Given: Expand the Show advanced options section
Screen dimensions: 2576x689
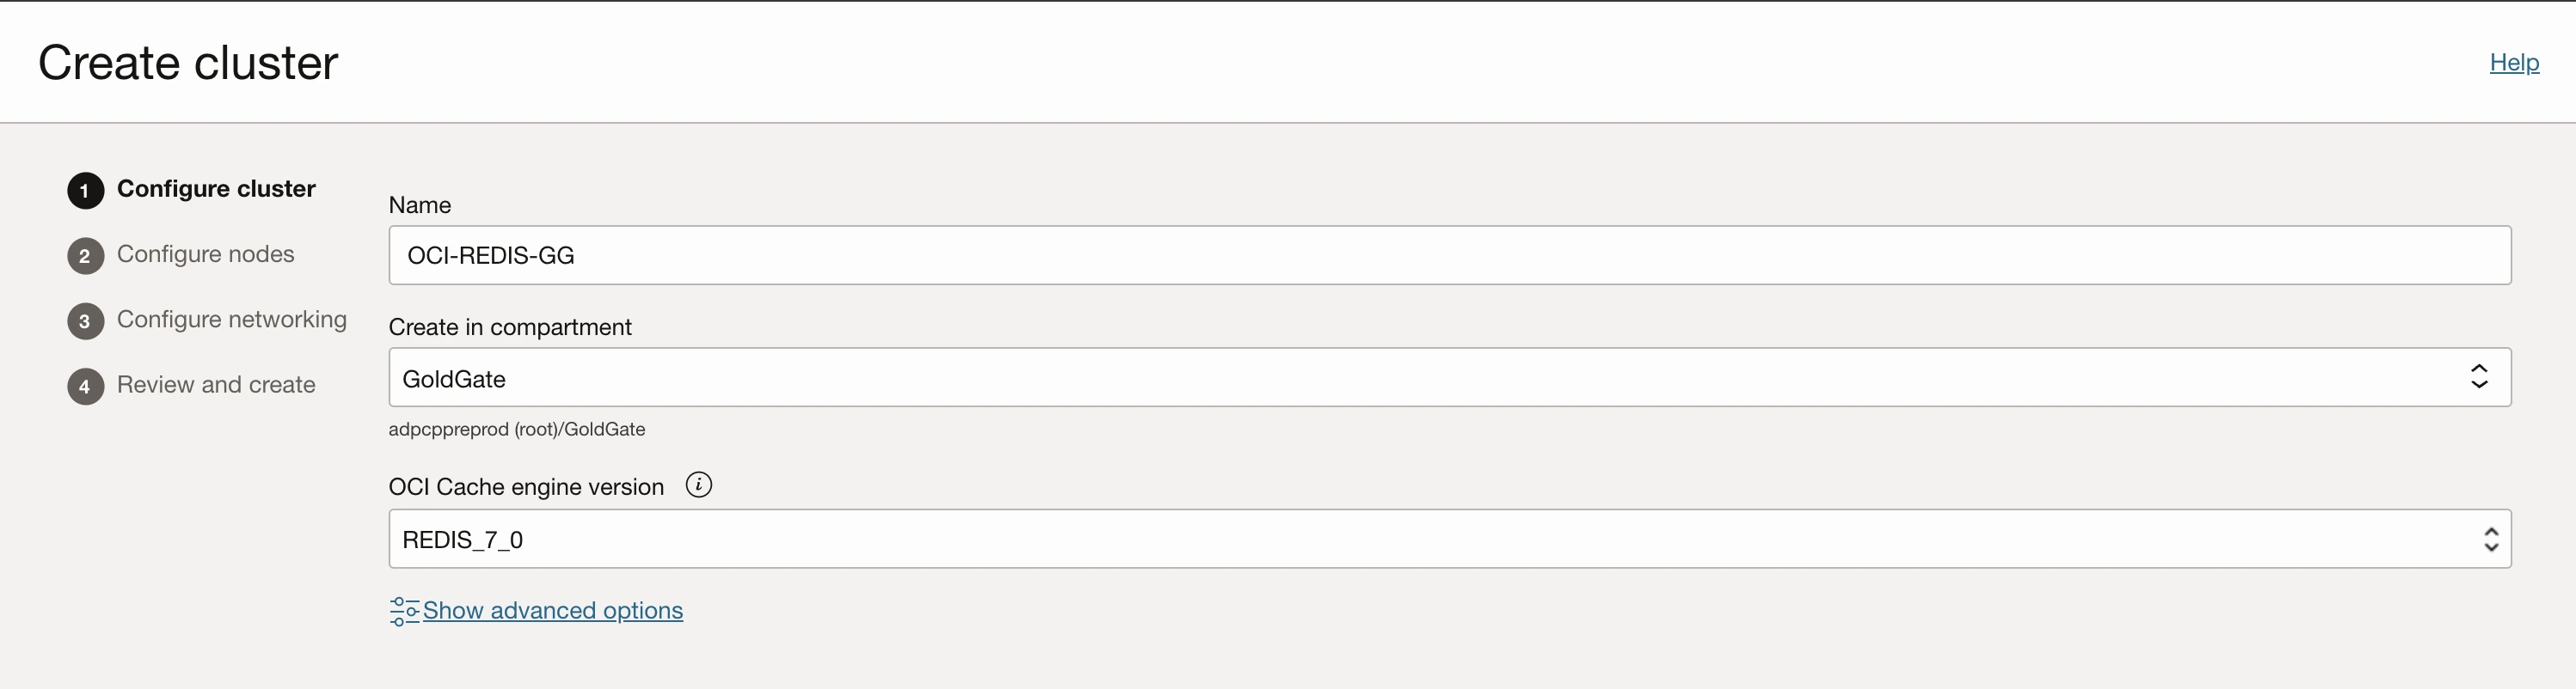Looking at the screenshot, I should coord(553,610).
